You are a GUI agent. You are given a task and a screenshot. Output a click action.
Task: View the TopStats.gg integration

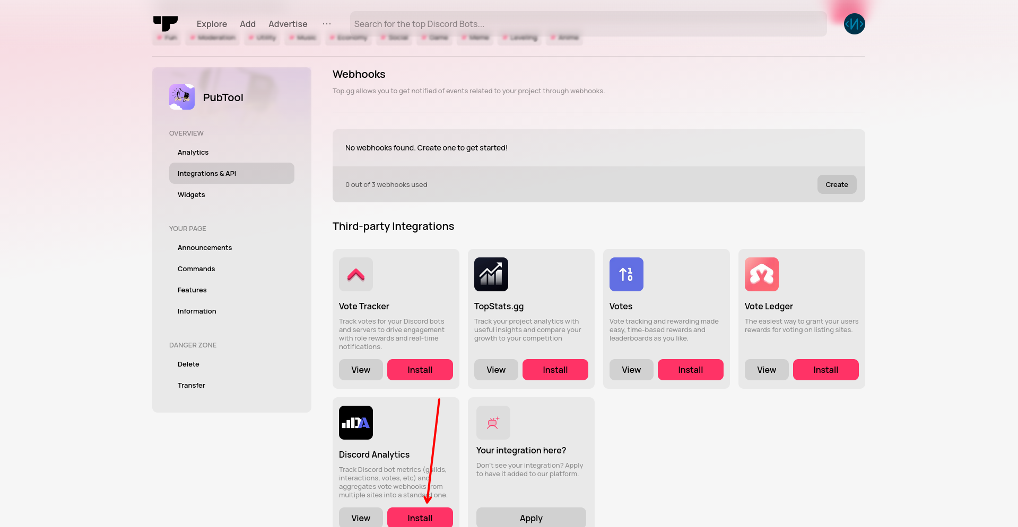click(496, 370)
